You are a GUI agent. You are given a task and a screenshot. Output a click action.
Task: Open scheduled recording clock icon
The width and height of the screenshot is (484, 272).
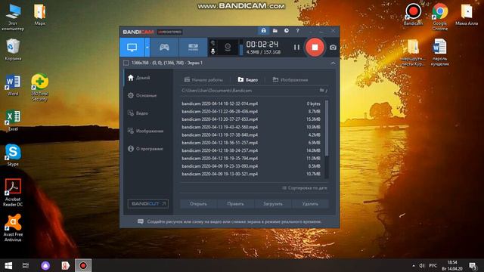click(x=287, y=30)
